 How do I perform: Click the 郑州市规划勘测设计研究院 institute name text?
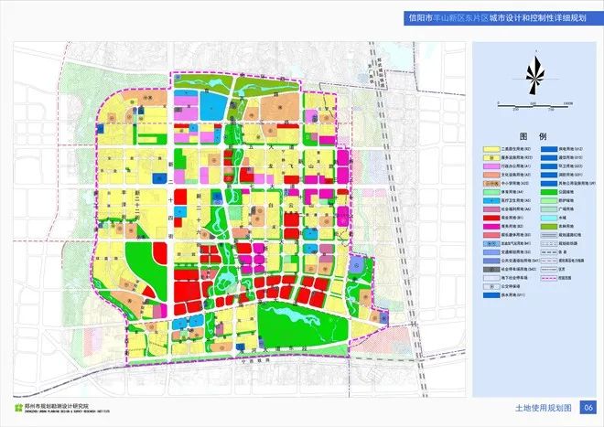point(55,404)
